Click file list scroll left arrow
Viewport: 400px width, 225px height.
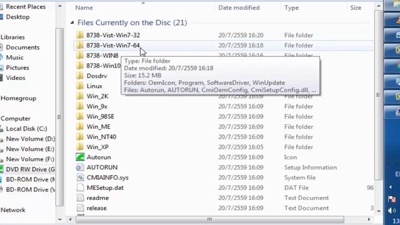pyautogui.click(x=71, y=219)
